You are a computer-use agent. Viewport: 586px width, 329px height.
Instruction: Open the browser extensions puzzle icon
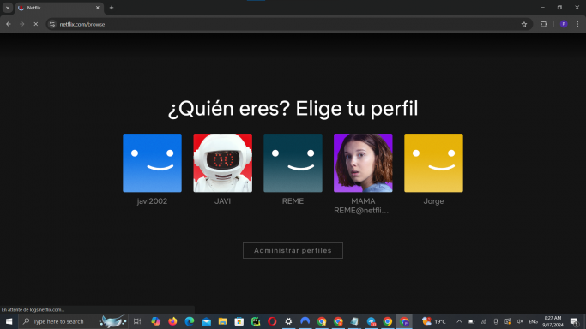(x=543, y=24)
